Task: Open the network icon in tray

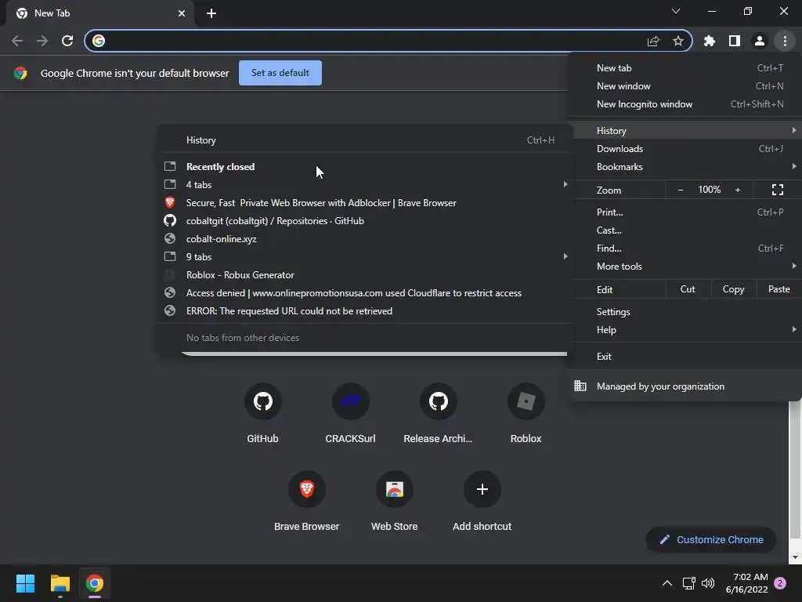Action: pyautogui.click(x=689, y=583)
